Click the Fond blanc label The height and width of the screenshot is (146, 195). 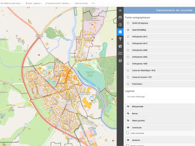tap(137, 84)
